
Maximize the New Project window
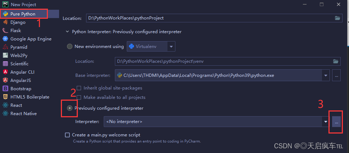coord(321,4)
